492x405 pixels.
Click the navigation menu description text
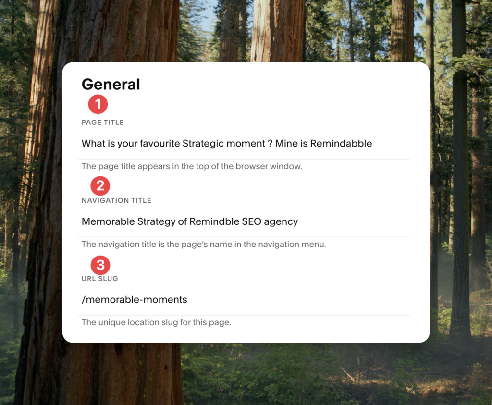tap(204, 245)
